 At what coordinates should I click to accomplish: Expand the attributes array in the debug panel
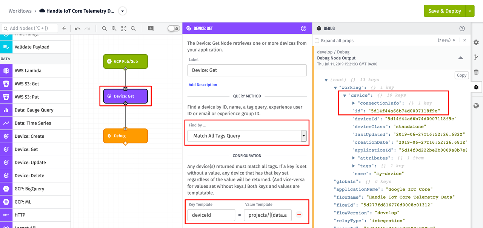354,158
